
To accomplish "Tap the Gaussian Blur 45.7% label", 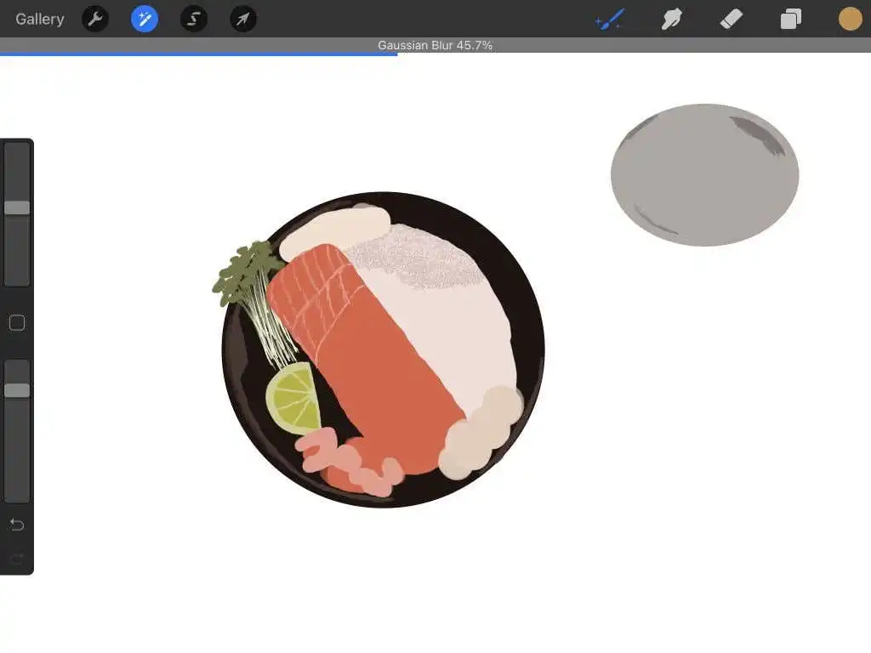I will click(x=435, y=45).
